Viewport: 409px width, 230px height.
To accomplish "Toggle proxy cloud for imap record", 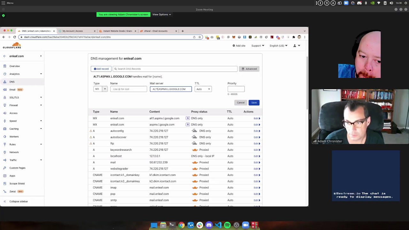I will click(x=195, y=188).
